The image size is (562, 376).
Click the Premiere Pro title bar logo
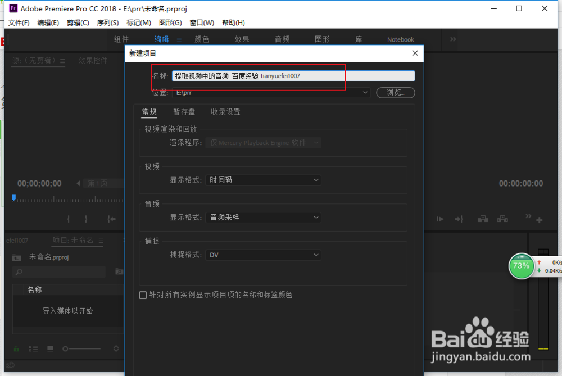[13, 8]
